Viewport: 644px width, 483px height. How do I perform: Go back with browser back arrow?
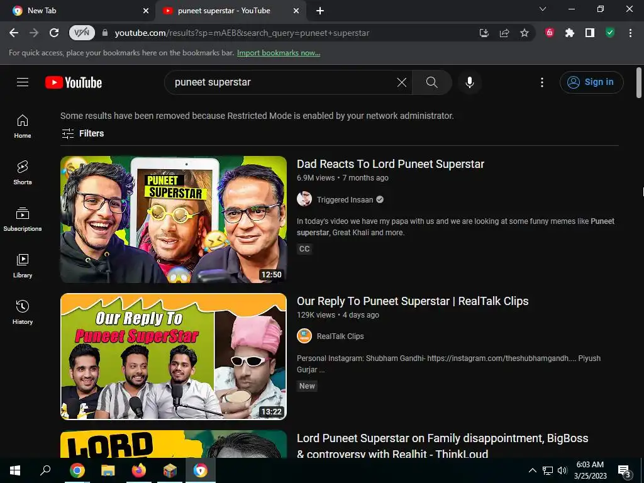tap(14, 33)
